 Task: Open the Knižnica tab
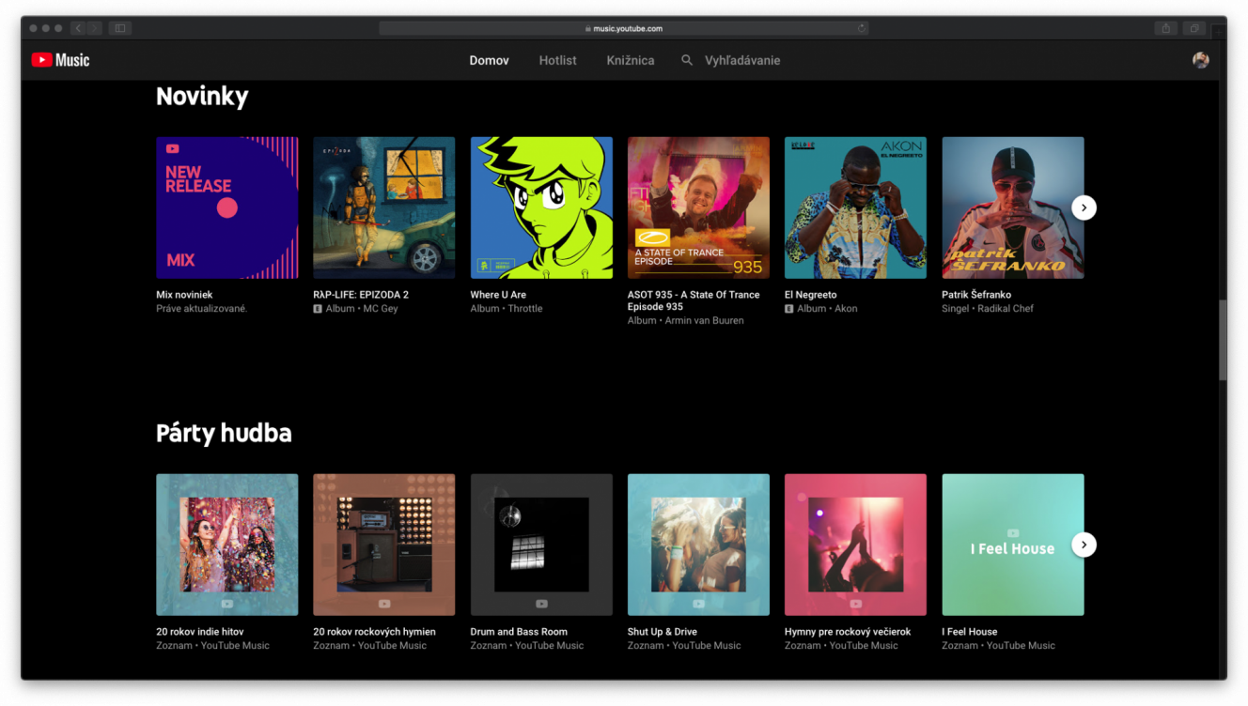coord(631,60)
